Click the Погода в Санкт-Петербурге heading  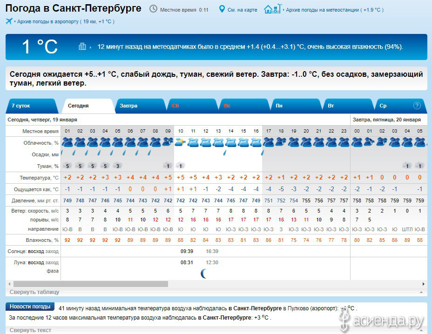click(x=73, y=8)
